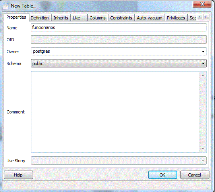Focus the Name field containing funcionarios

[x=119, y=28]
